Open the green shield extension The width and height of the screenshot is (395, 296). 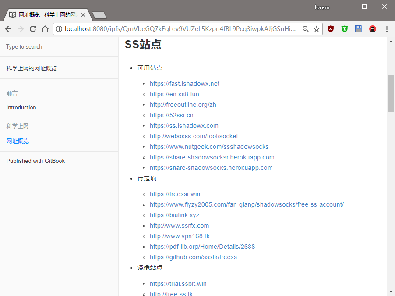[345, 29]
